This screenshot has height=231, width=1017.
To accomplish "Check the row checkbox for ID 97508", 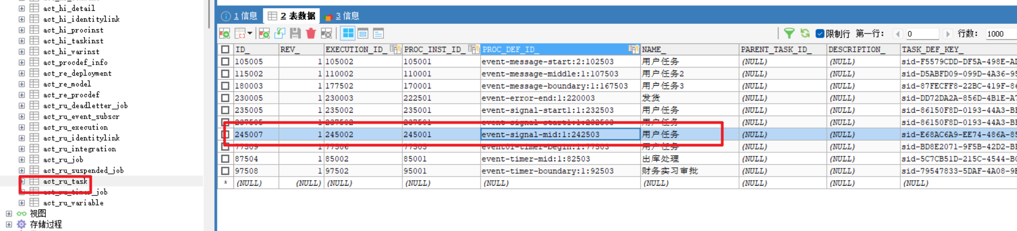I will tap(225, 171).
